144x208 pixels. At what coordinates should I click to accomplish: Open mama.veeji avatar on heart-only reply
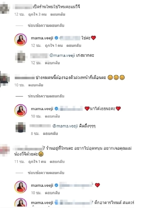(21, 187)
